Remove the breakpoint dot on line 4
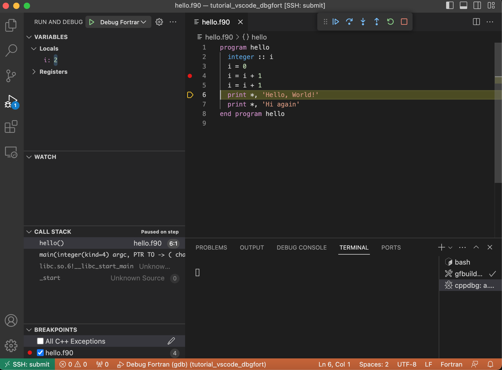This screenshot has width=502, height=370. [x=190, y=76]
